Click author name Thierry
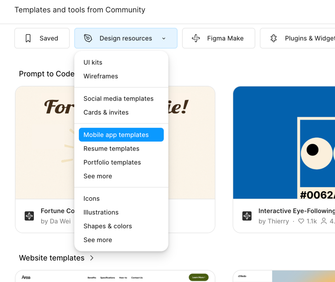 [x=278, y=221]
